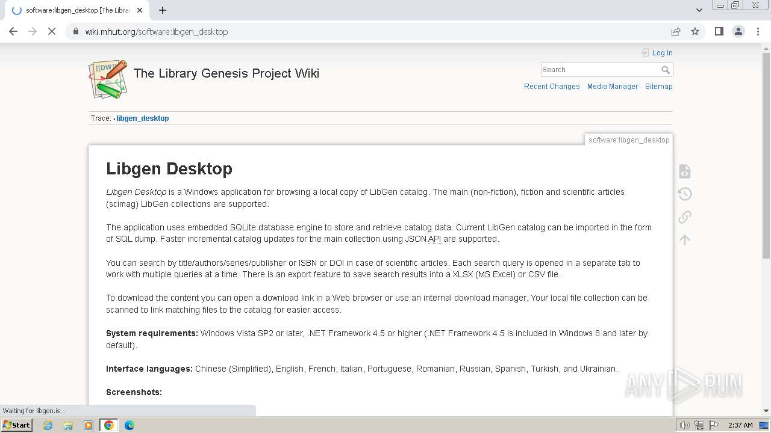Bookmark this tab with star
Screen dimensions: 771x433
tap(695, 31)
